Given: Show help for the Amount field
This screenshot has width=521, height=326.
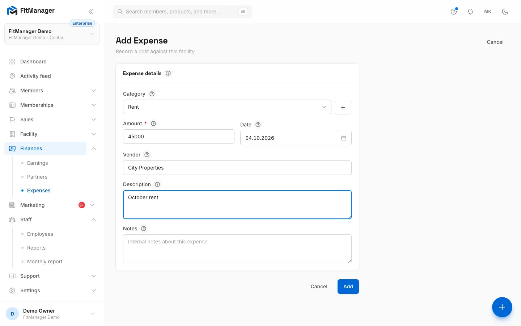Looking at the screenshot, I should pos(153,124).
